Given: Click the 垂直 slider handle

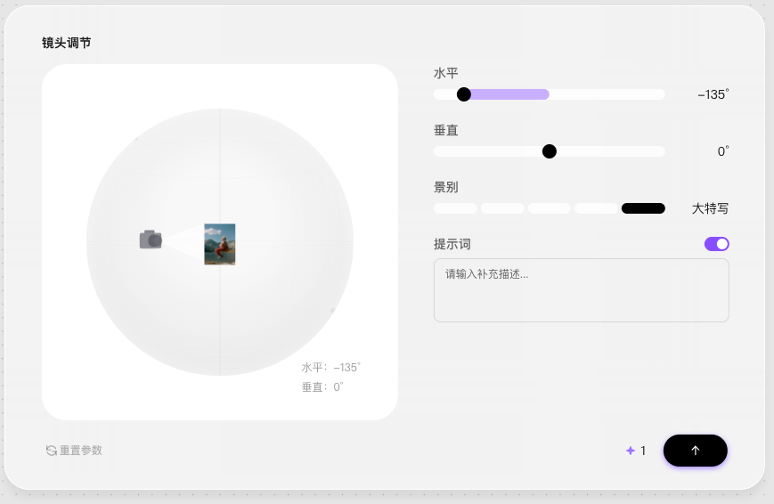Looking at the screenshot, I should pos(550,151).
